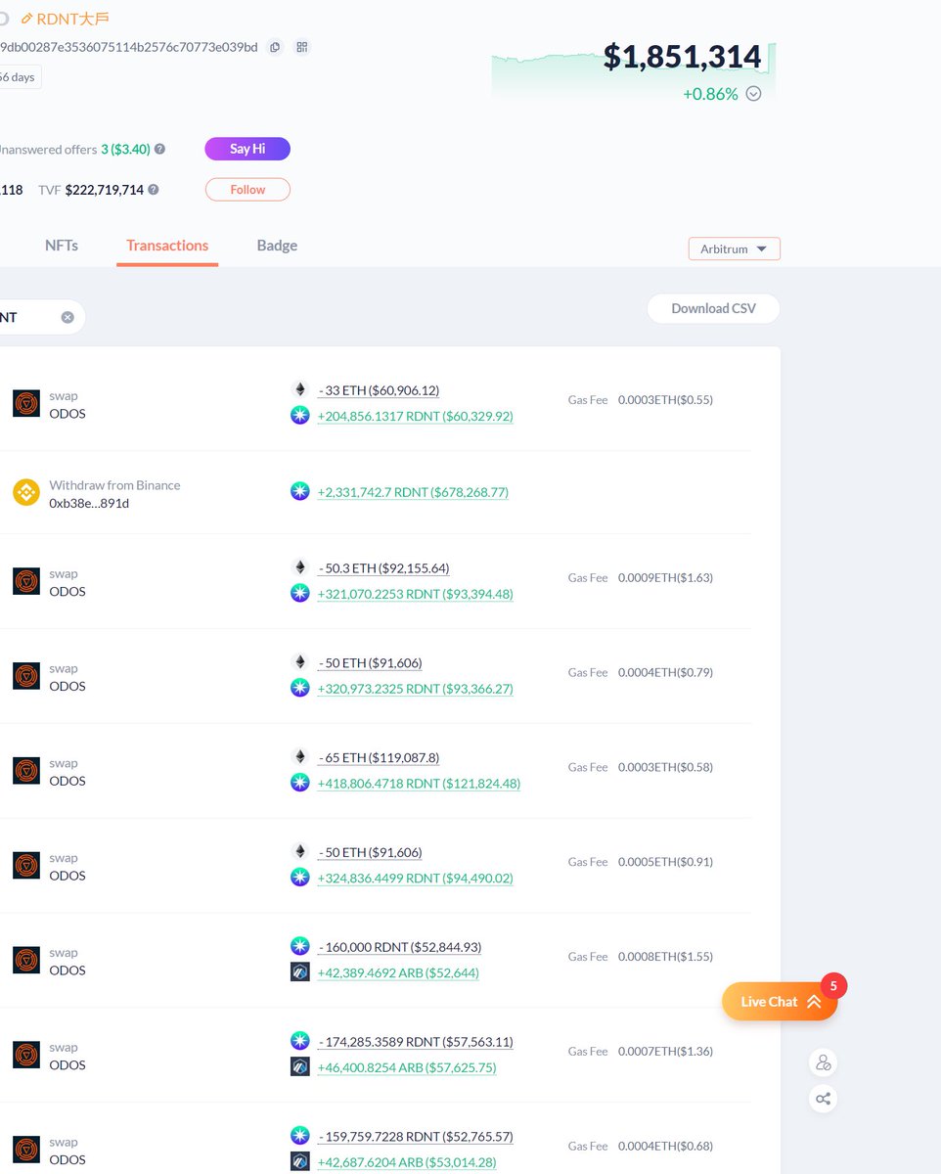This screenshot has width=941, height=1174.
Task: Click ARB token icon beside +42,687.6204 ARB
Action: (x=300, y=1161)
